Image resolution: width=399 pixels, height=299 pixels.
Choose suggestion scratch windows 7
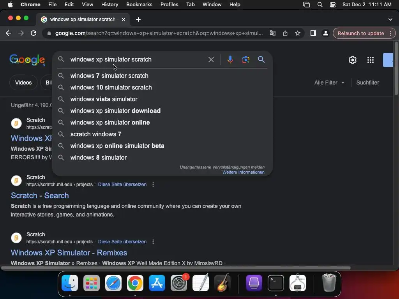coord(162,134)
